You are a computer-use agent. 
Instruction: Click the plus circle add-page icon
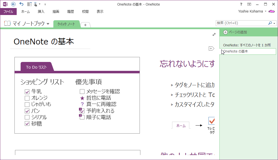(x=225, y=32)
